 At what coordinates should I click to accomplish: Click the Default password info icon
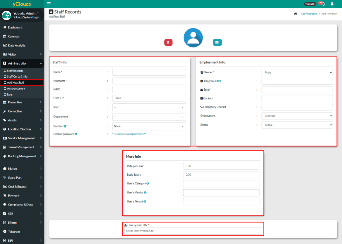pos(76,134)
